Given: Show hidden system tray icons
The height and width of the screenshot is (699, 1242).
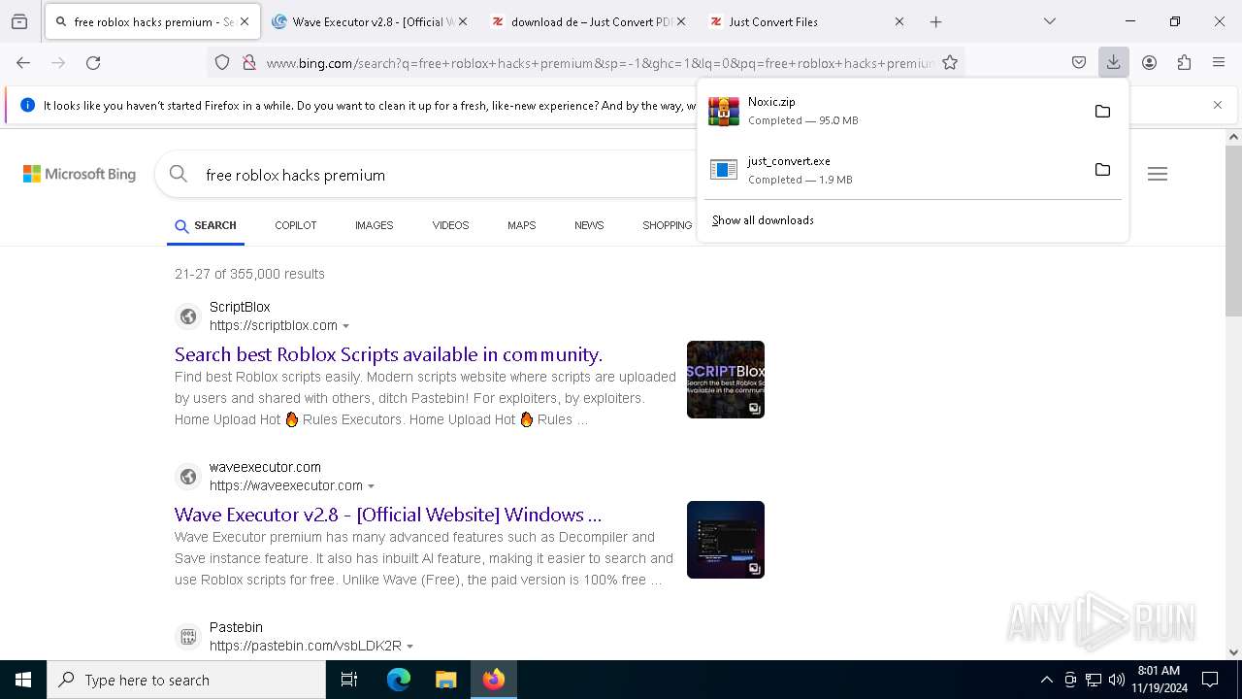Looking at the screenshot, I should click(x=1046, y=680).
